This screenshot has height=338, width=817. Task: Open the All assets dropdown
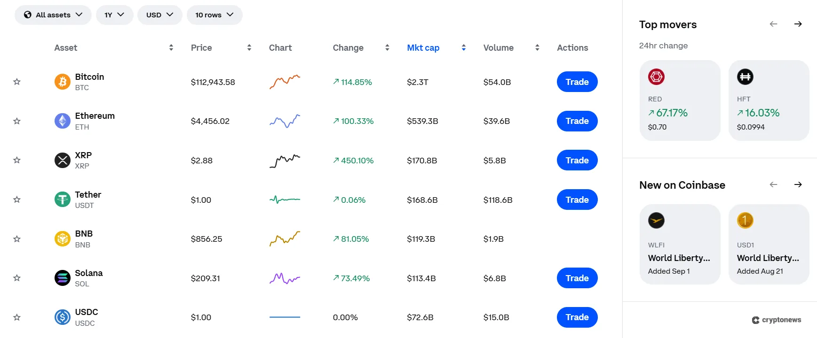[53, 15]
